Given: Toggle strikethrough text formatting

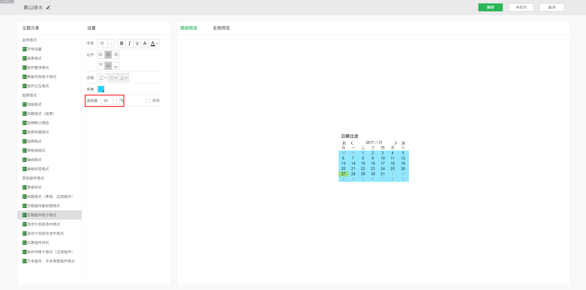Looking at the screenshot, I should tap(145, 43).
